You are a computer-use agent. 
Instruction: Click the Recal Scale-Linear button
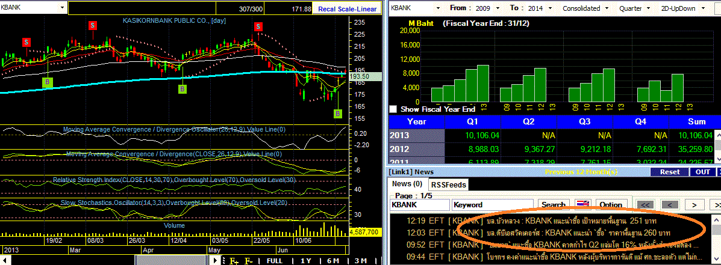(347, 8)
